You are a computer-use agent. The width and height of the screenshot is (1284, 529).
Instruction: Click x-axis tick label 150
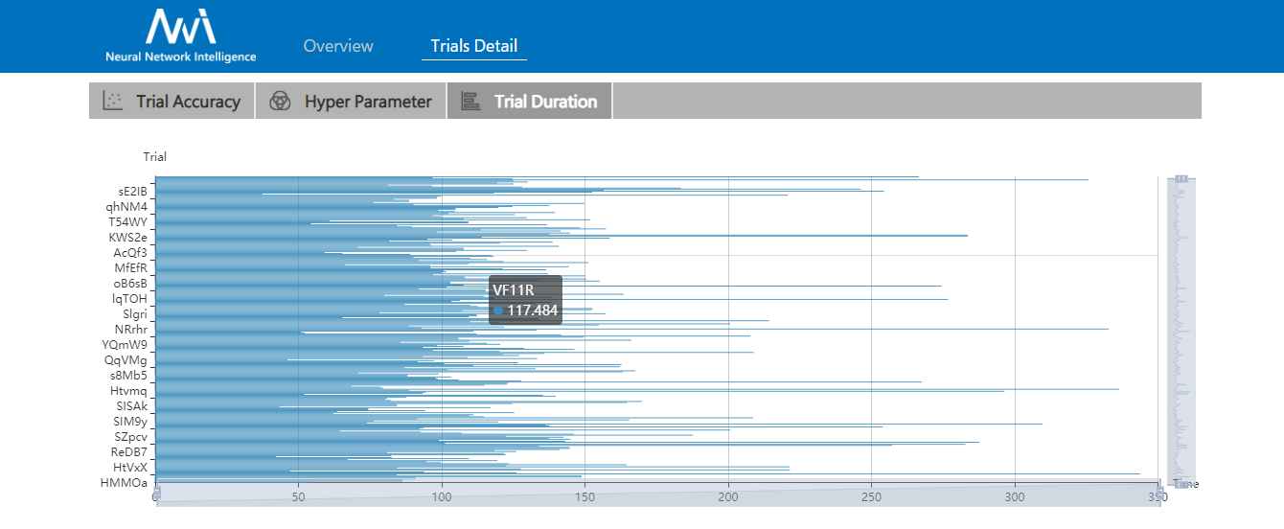coord(585,497)
